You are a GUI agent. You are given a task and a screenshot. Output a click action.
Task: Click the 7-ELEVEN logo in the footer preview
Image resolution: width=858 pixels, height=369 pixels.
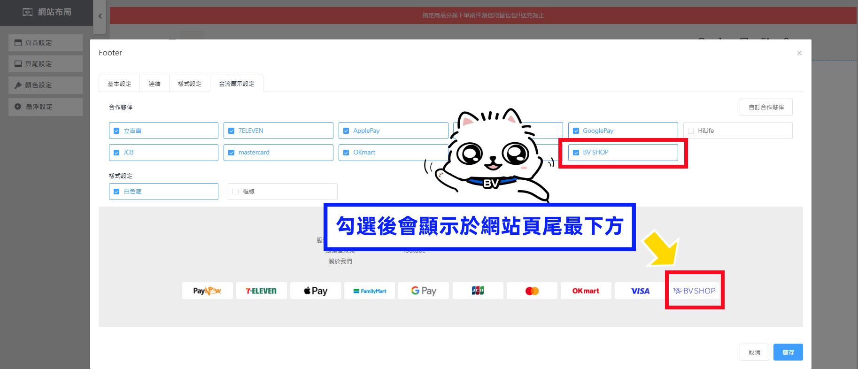[261, 291]
